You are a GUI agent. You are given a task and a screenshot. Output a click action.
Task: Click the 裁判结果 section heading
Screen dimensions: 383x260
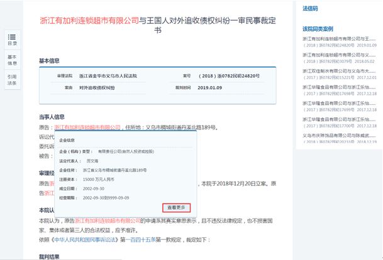click(49, 257)
